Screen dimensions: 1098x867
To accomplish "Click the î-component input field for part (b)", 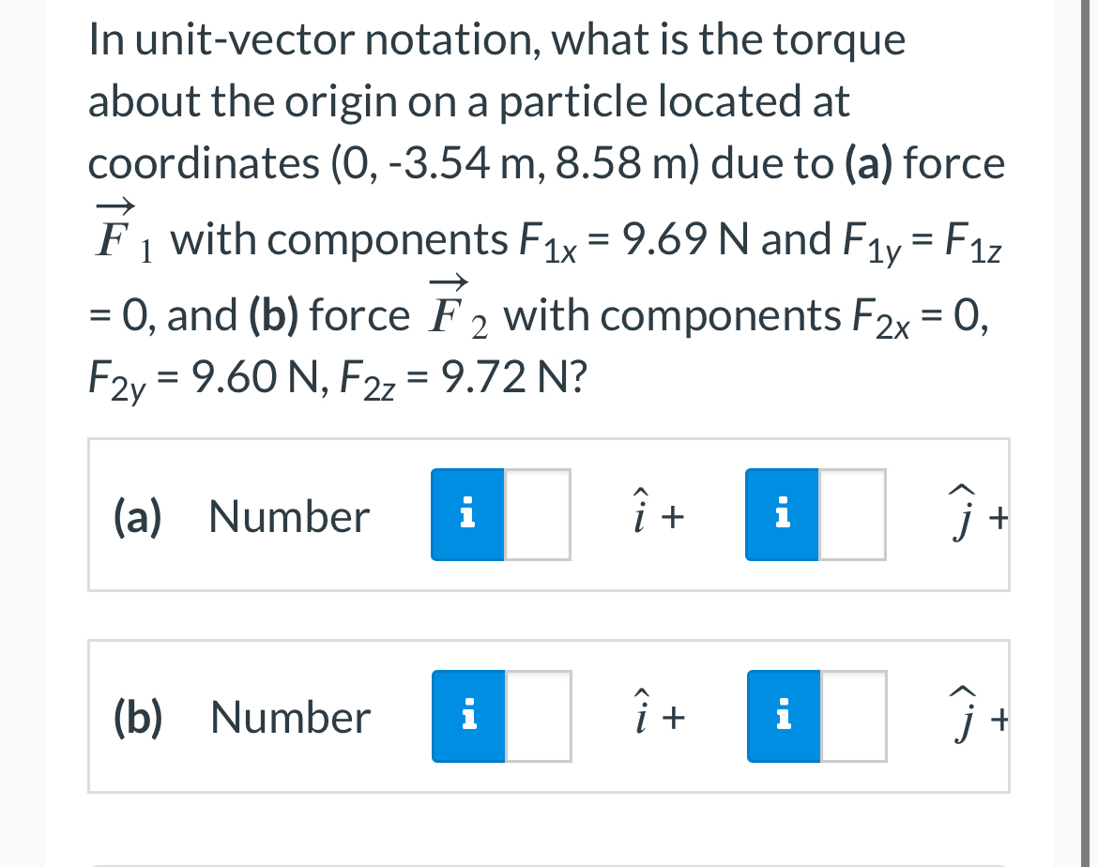I will 538,716.
